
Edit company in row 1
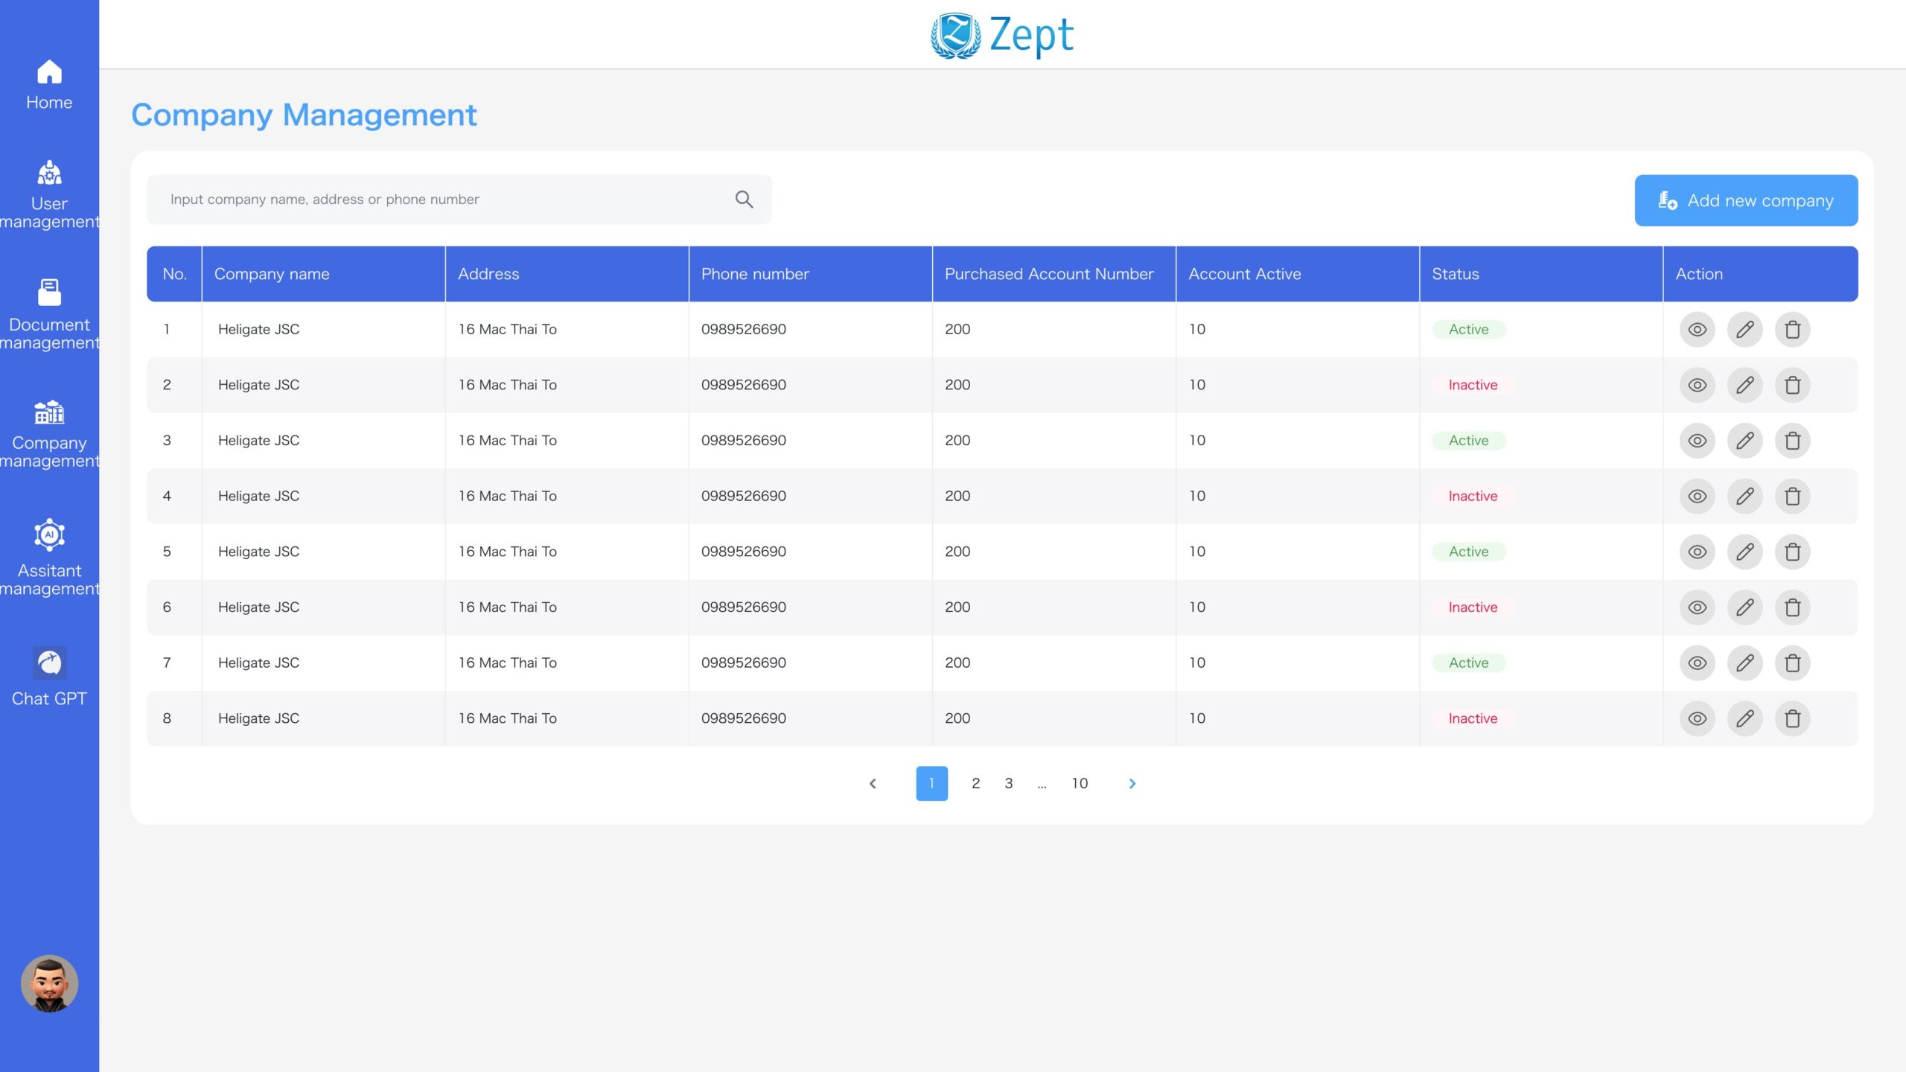[x=1744, y=329]
